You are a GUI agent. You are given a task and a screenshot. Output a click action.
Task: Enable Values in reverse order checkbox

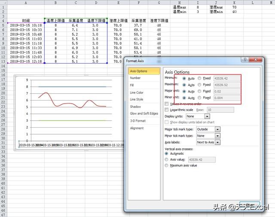point(167,104)
